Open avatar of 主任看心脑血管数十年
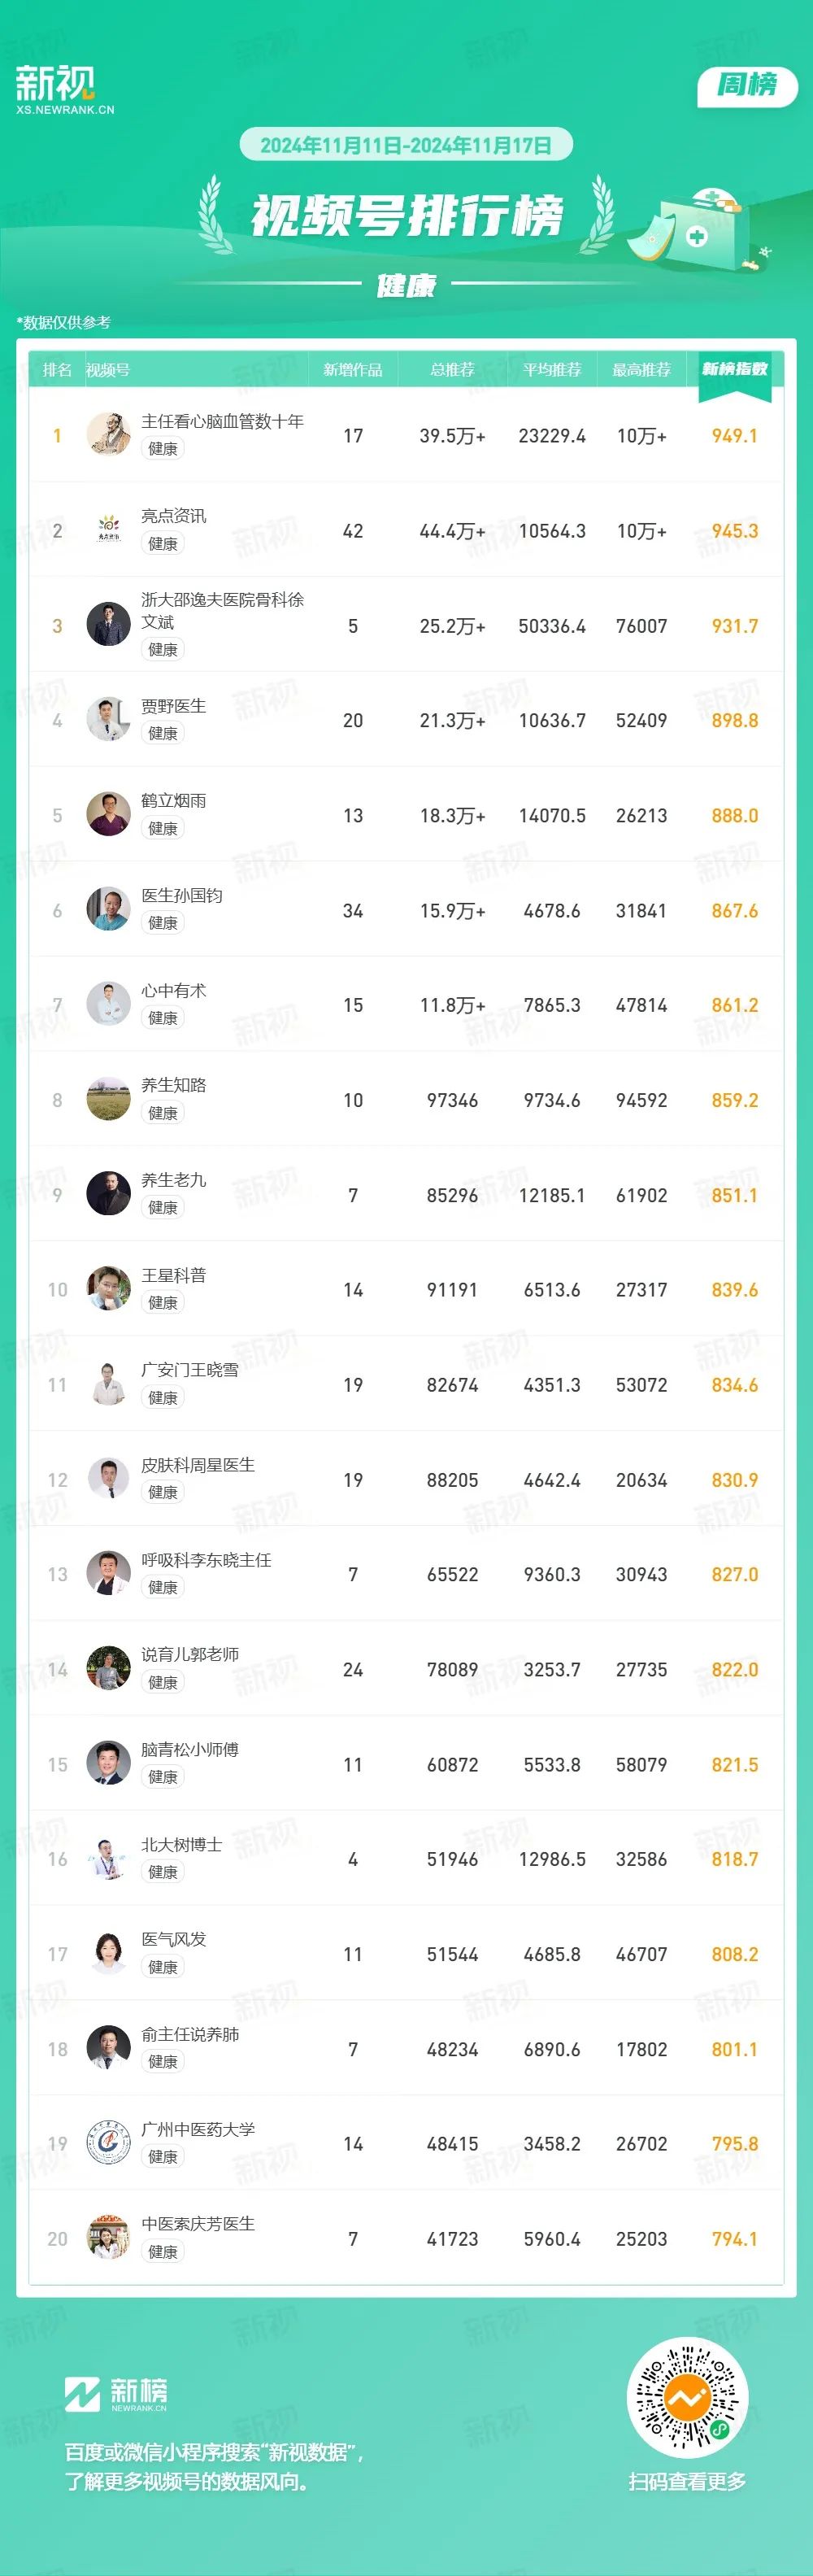Screen dimensions: 813x2576 click(x=108, y=434)
